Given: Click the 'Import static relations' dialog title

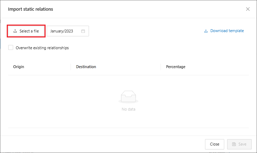Looking at the screenshot, I should coord(31,9).
